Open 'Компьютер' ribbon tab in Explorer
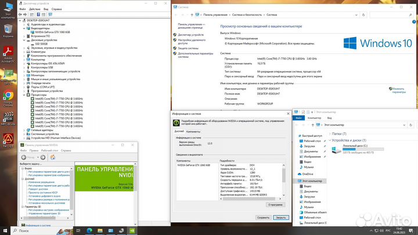This screenshot has width=418, height=235. (314, 118)
